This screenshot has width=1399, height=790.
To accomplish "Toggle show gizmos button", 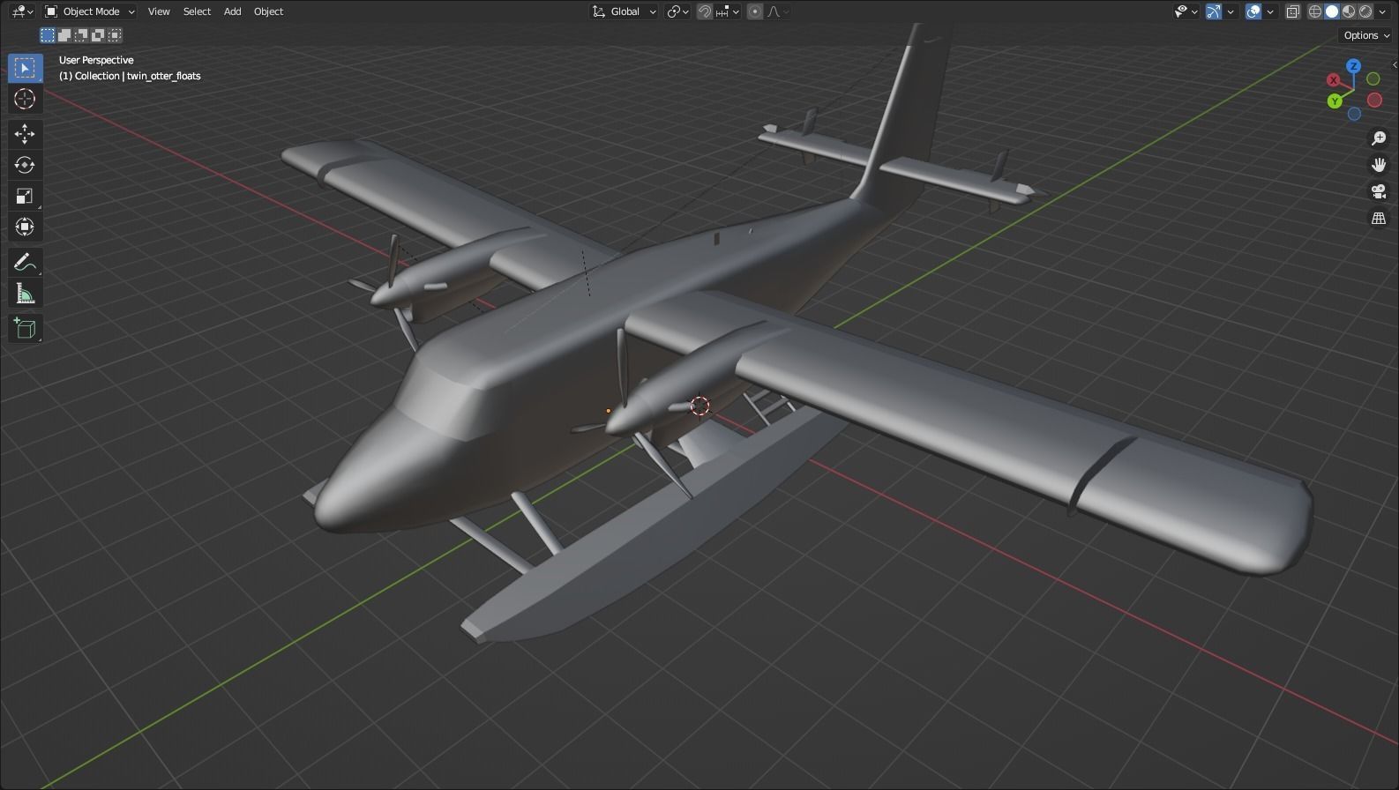I will (x=1214, y=11).
